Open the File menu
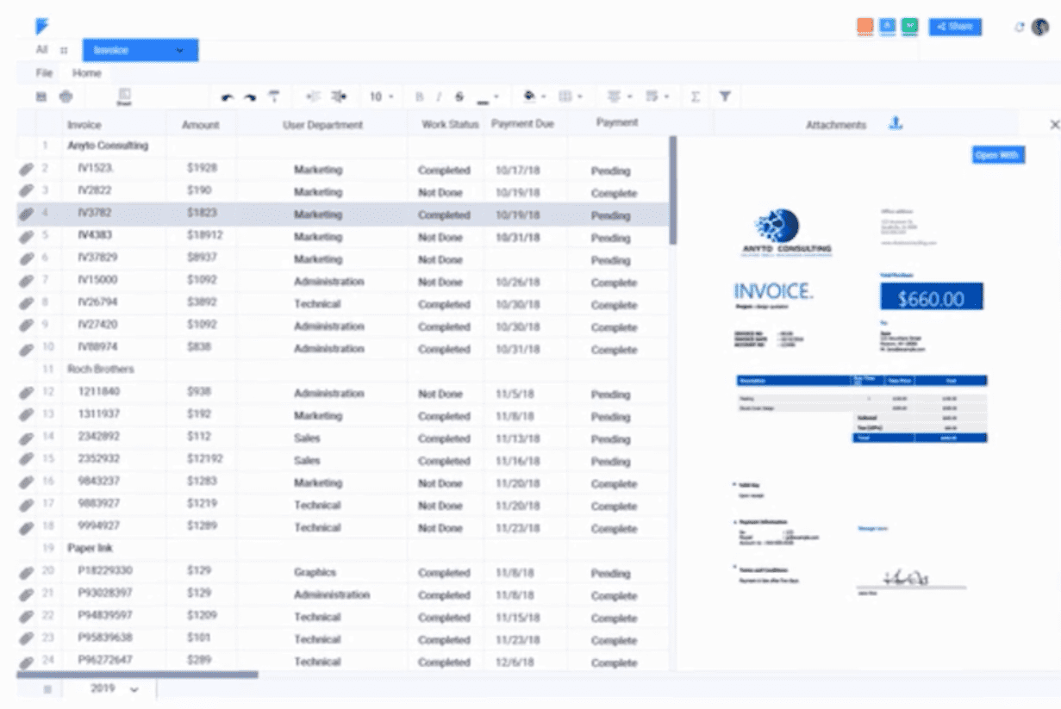 (44, 73)
